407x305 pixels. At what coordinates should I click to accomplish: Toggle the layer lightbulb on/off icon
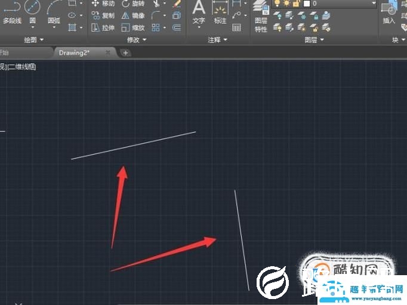point(277,4)
